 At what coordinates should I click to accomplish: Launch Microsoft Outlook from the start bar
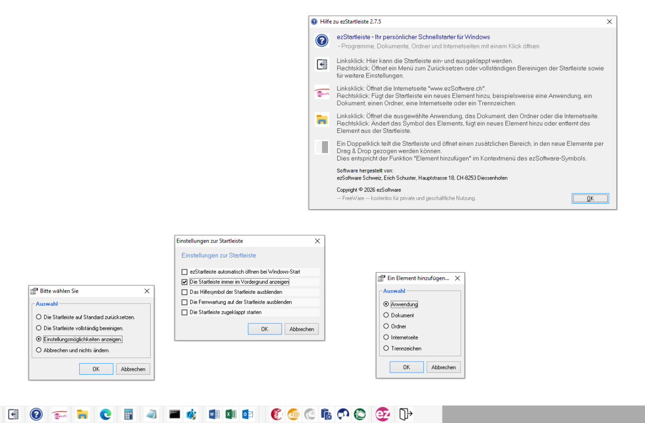(x=247, y=414)
